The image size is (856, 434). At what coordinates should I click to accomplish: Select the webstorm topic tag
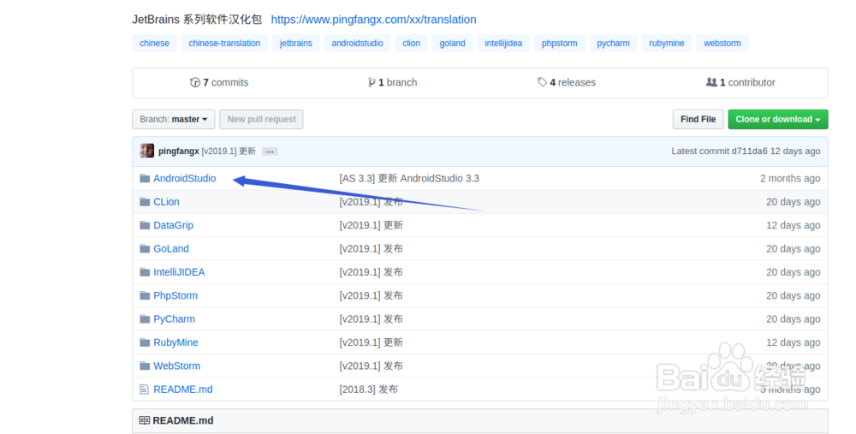pyautogui.click(x=722, y=43)
